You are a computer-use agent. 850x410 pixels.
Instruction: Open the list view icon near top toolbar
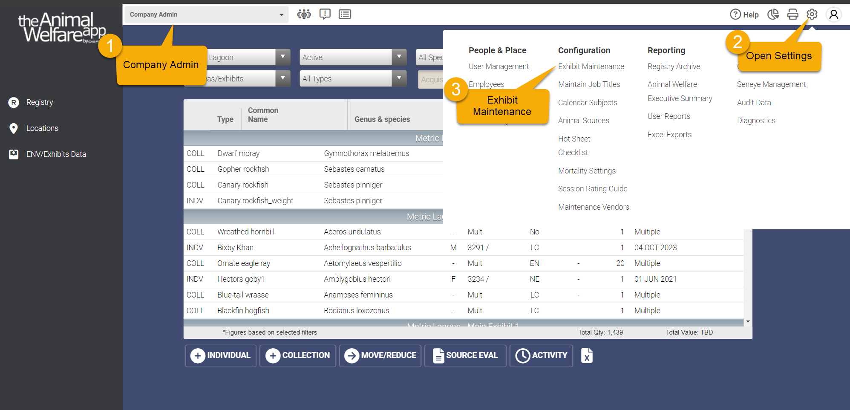pyautogui.click(x=345, y=14)
